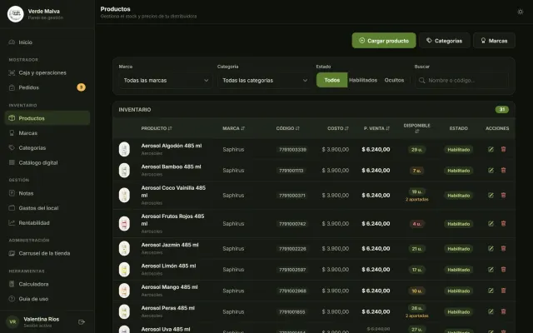Open Gastos del local

tap(47, 208)
